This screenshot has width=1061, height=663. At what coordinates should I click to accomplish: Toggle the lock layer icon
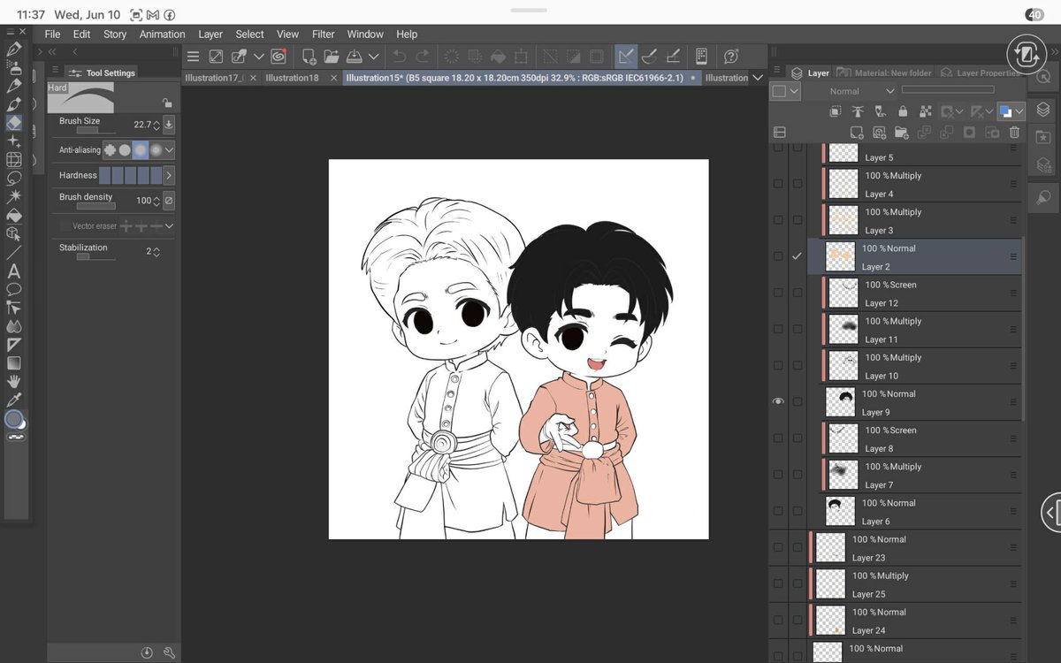[x=903, y=111]
